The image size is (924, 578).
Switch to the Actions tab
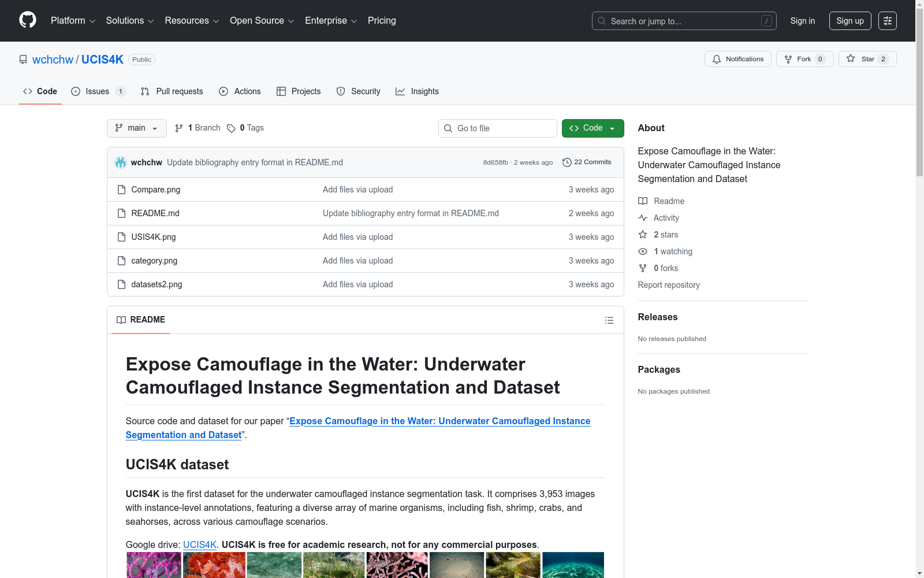click(240, 91)
